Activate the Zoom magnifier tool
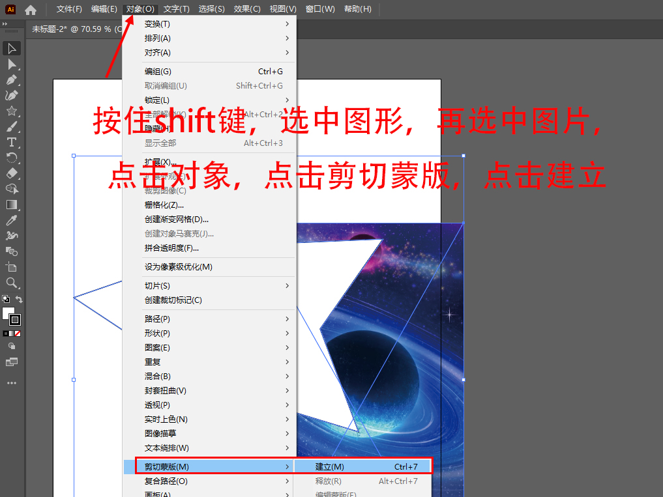 [12, 283]
